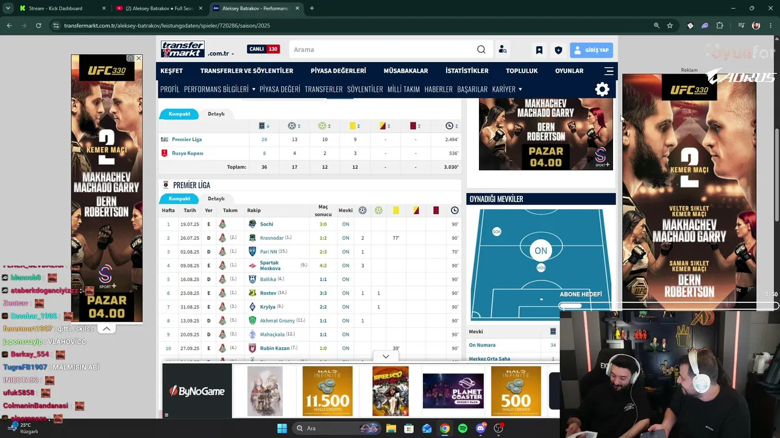Click the On Numara position link
Viewport: 780px width, 438px height.
tap(482, 346)
